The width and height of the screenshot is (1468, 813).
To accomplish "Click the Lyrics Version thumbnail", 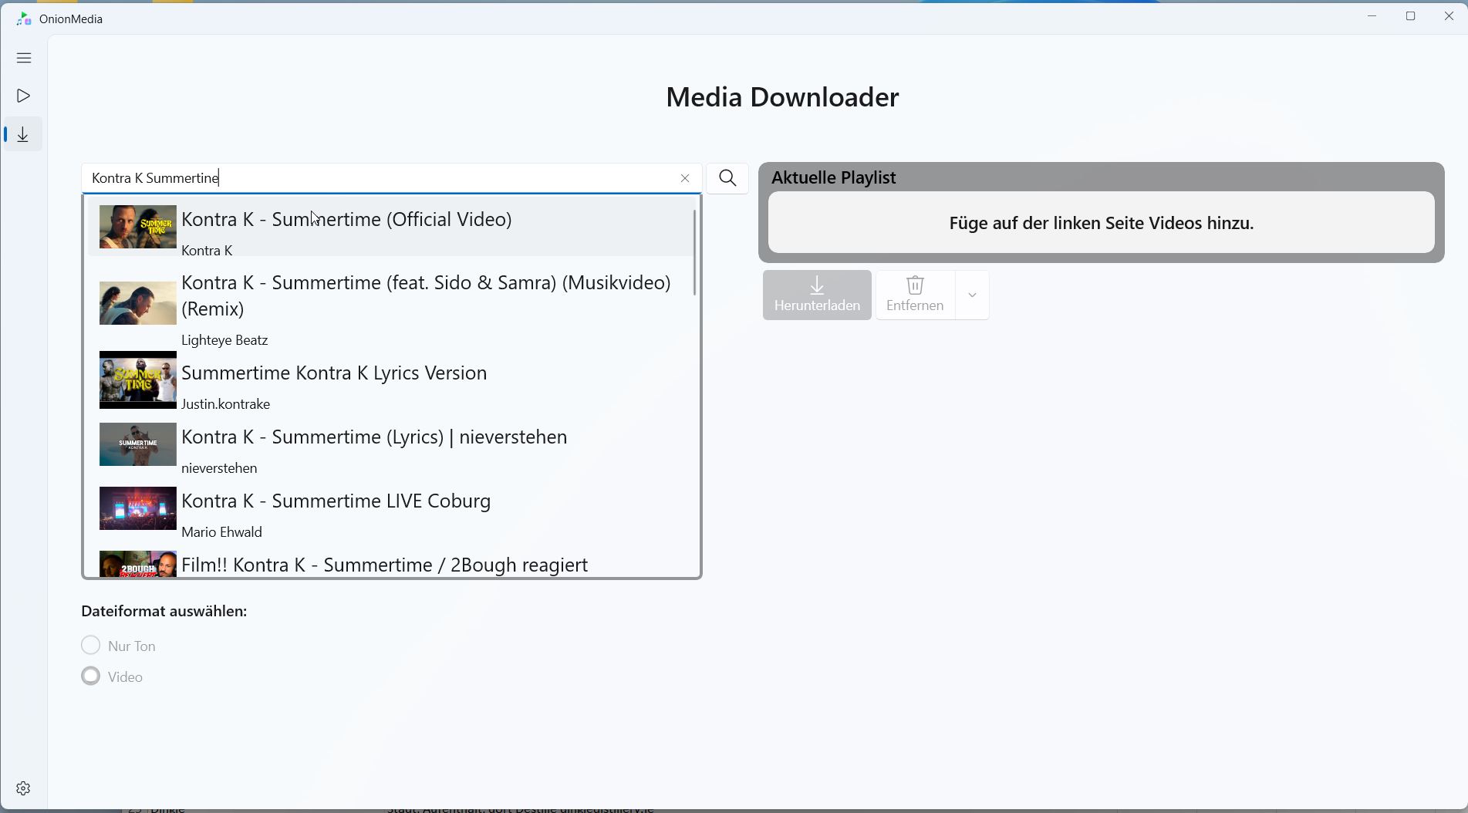I will point(138,380).
